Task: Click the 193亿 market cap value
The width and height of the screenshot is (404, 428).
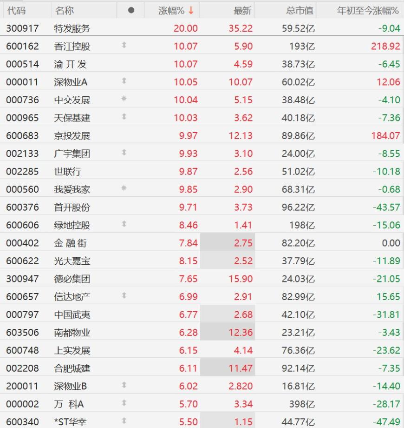Action: click(302, 46)
